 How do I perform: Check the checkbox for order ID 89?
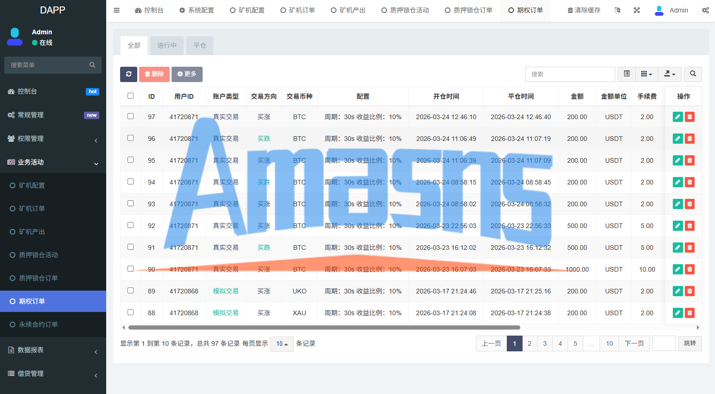point(130,291)
